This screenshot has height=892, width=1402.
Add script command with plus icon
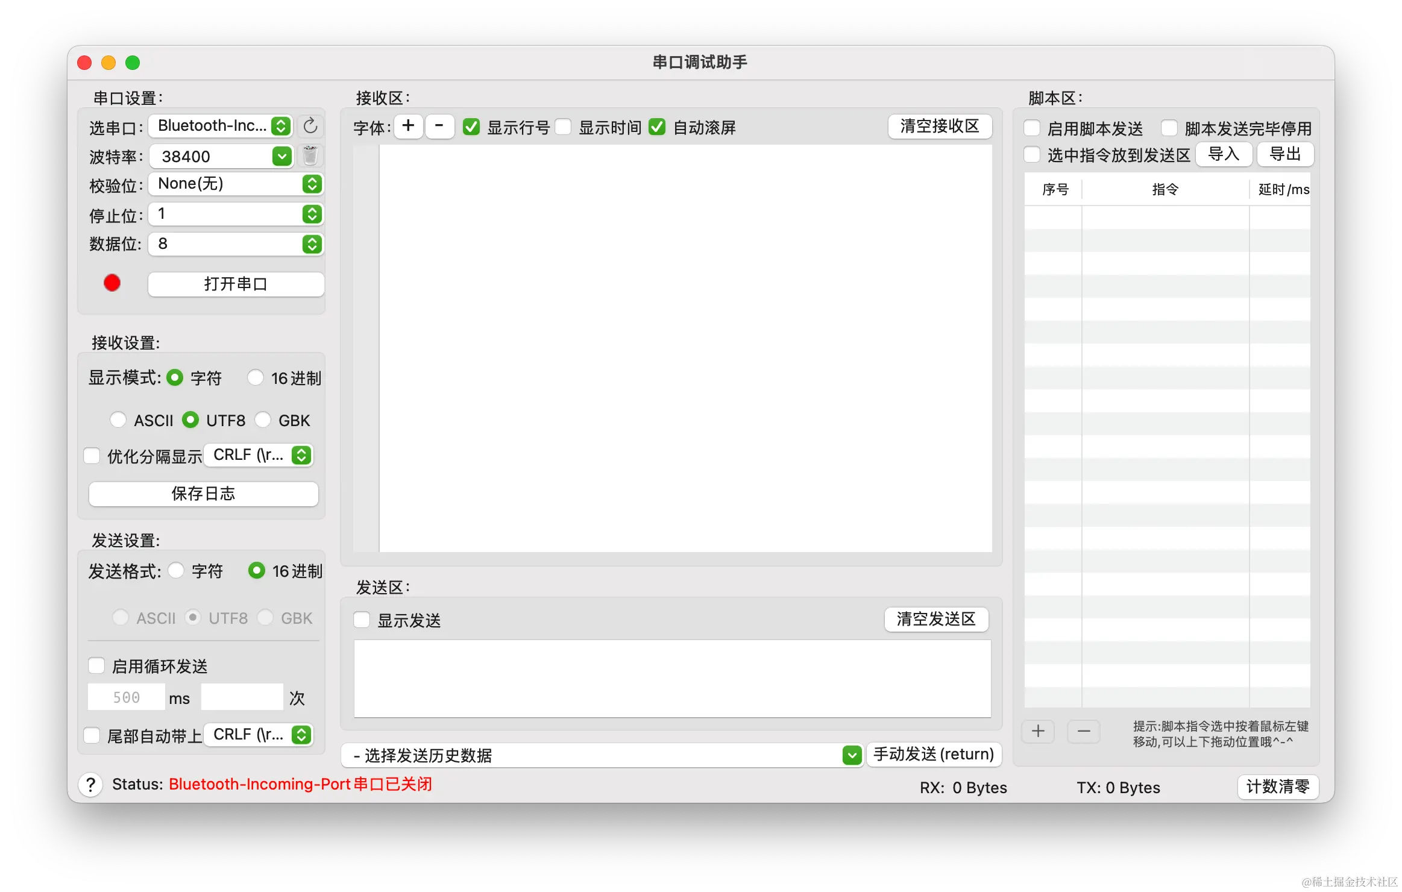1038,732
